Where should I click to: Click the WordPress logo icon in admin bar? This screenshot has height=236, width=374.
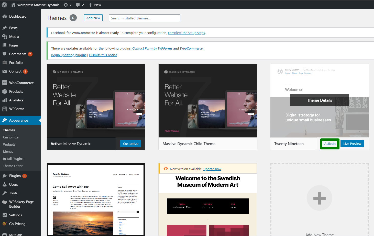(x=4, y=5)
